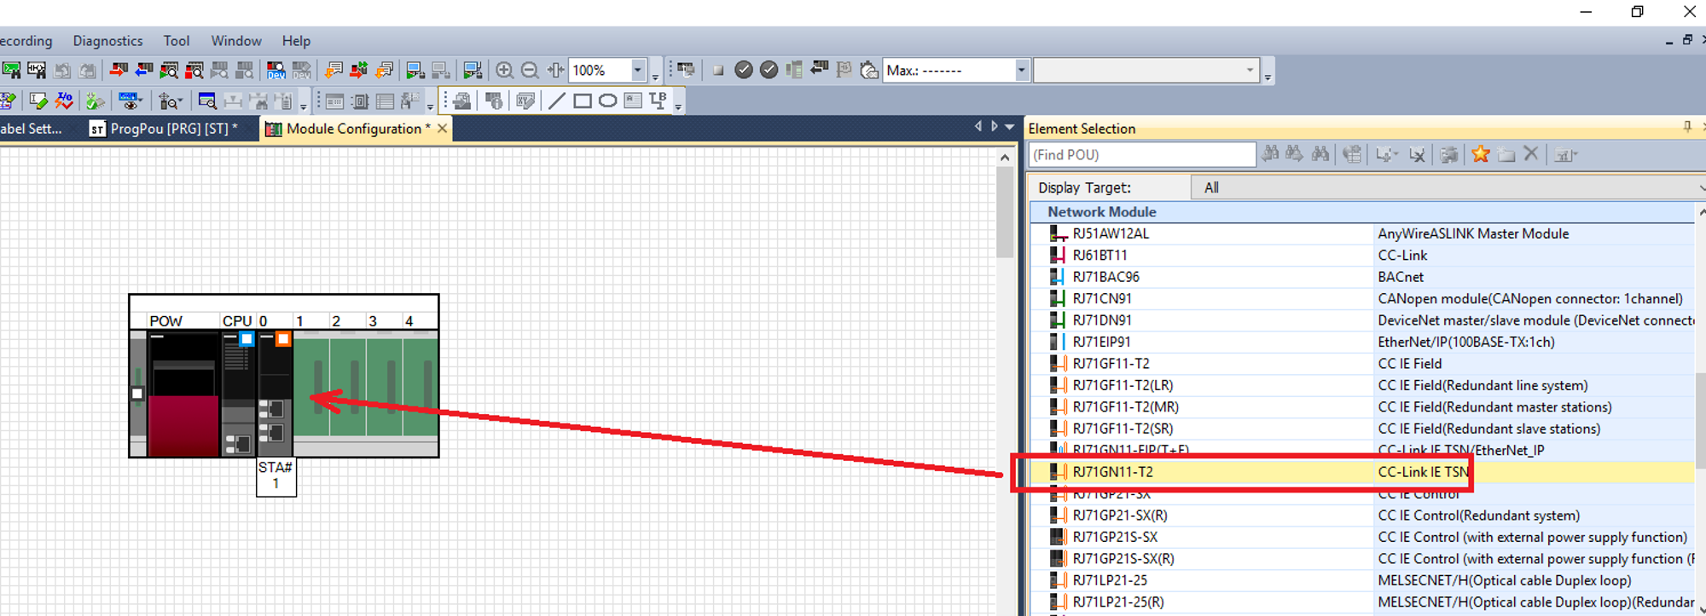Screen dimensions: 1706x616
Task: Open the 100% zoom level dropdown
Action: pyautogui.click(x=637, y=71)
